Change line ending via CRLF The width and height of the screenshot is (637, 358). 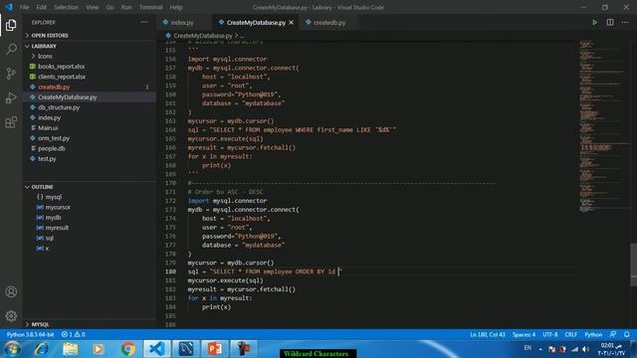click(x=570, y=334)
